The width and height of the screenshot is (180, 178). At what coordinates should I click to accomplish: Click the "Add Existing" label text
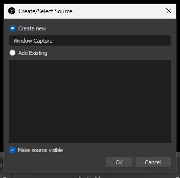[x=33, y=53]
